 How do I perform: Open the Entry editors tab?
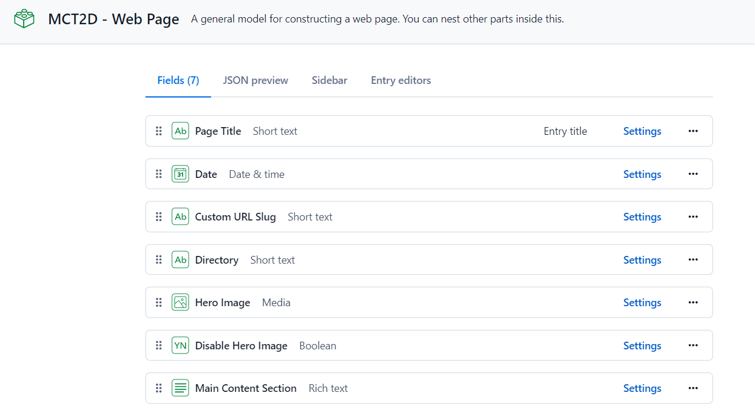tap(401, 80)
